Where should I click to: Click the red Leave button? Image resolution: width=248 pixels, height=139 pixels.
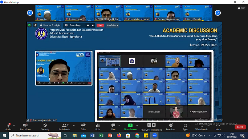[240, 127]
